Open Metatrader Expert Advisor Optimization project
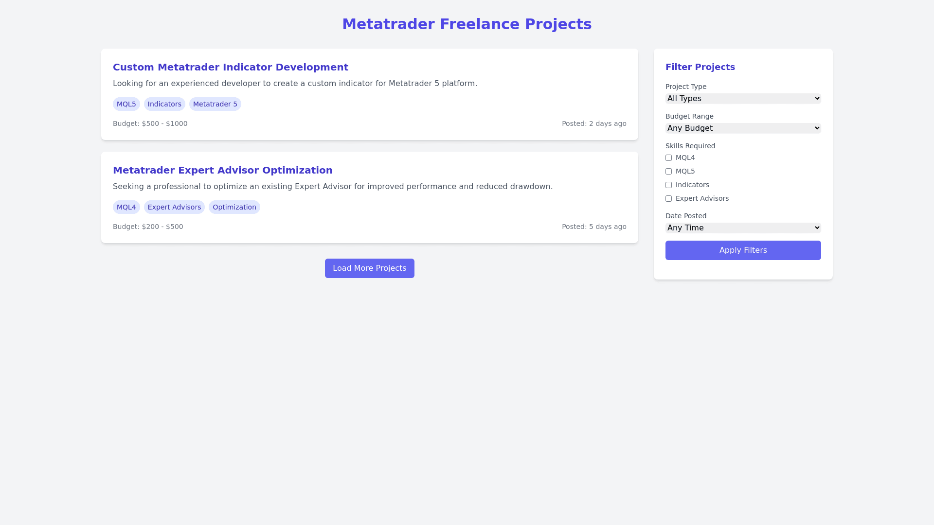Viewport: 934px width, 525px height. tap(223, 170)
